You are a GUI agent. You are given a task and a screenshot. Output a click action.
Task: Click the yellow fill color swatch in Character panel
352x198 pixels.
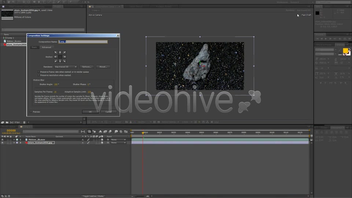[345, 51]
